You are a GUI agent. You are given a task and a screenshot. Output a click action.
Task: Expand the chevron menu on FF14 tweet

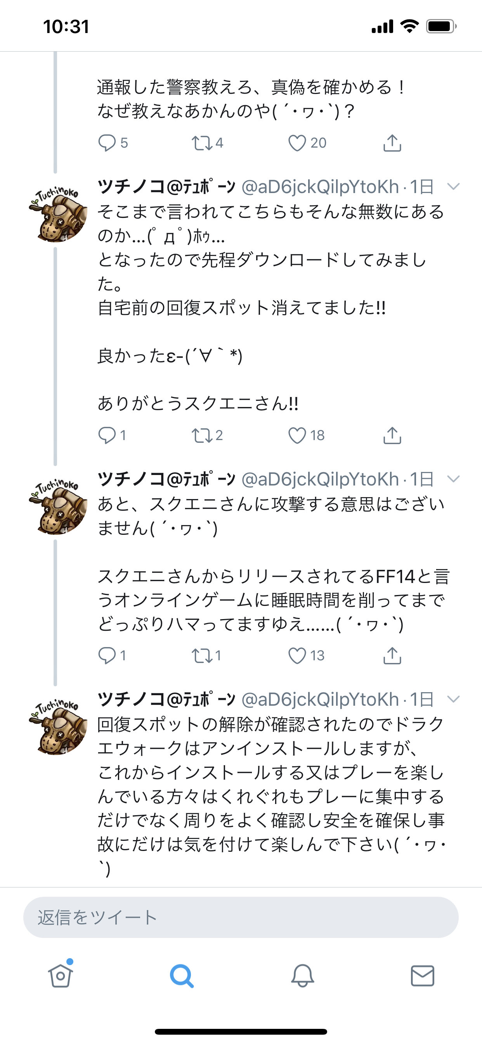point(453,479)
